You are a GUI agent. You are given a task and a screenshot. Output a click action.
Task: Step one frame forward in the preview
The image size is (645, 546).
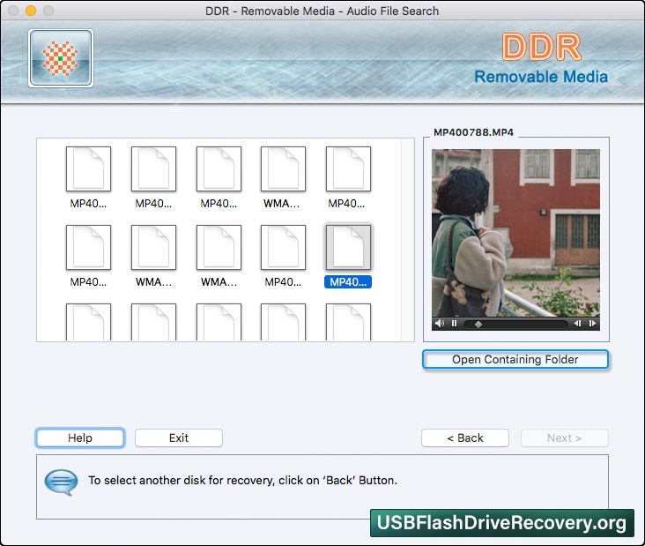tap(592, 323)
